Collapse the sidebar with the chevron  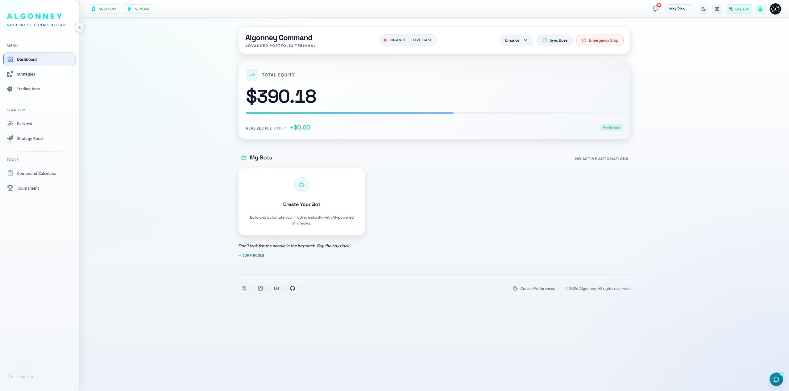(x=80, y=27)
